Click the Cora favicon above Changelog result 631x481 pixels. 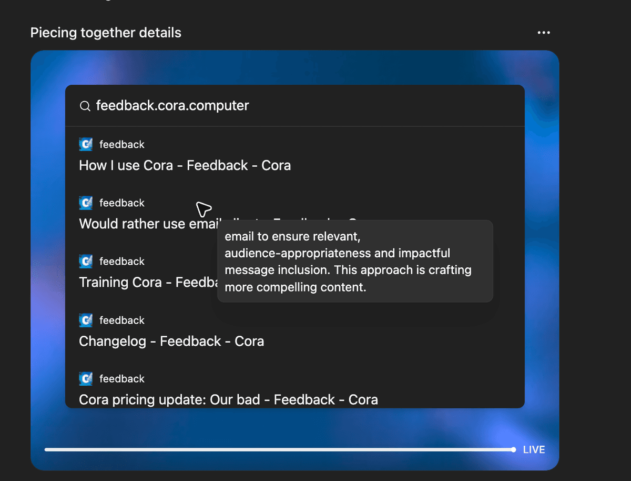click(86, 320)
